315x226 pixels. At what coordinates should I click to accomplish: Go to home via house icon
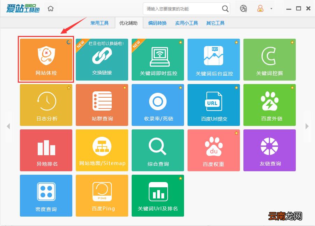click(51, 9)
